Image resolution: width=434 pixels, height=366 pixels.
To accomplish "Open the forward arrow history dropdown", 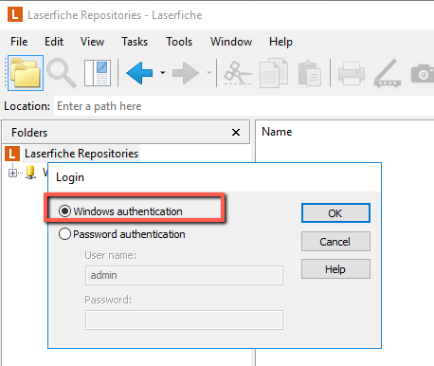I will click(x=208, y=73).
